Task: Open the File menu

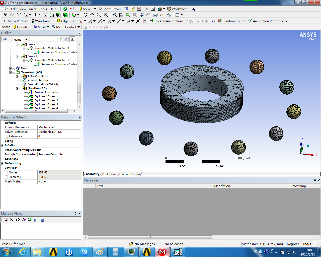Action: [x=6, y=9]
